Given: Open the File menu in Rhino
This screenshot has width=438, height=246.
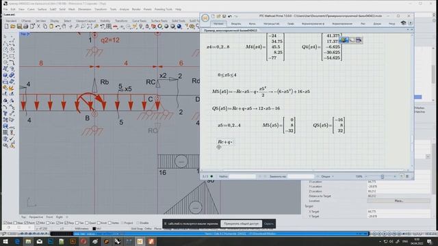Looking at the screenshot, I should click(5, 9).
